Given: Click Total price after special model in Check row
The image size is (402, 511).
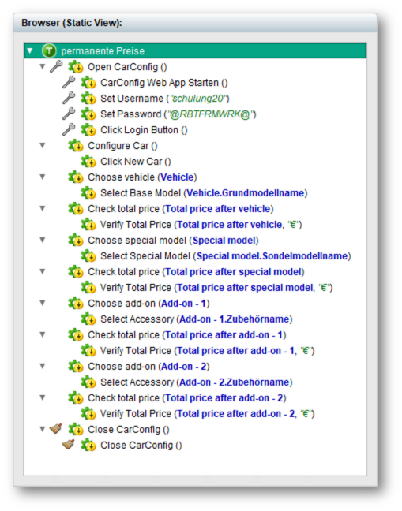Looking at the screenshot, I should pyautogui.click(x=233, y=272).
